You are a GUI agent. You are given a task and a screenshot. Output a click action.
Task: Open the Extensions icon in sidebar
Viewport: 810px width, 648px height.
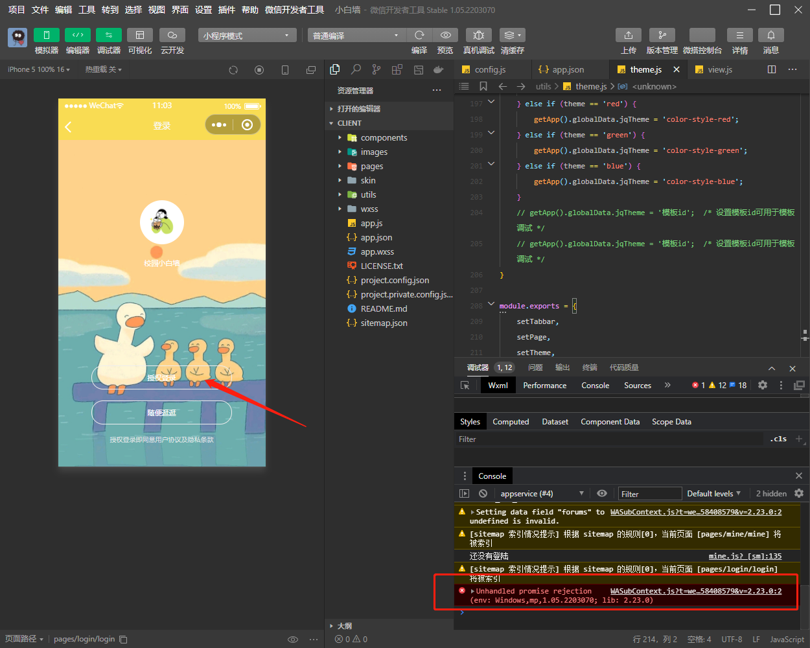tap(397, 69)
